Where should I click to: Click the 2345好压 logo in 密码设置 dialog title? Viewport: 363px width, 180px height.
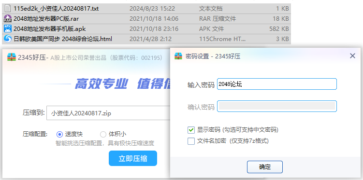tap(178, 56)
